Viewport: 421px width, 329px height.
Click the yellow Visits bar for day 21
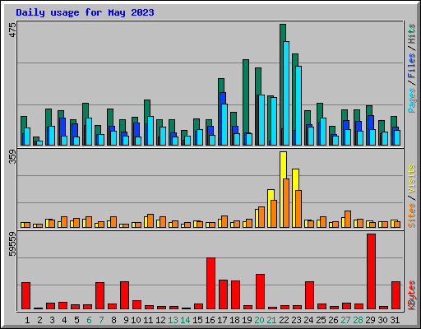(x=271, y=195)
